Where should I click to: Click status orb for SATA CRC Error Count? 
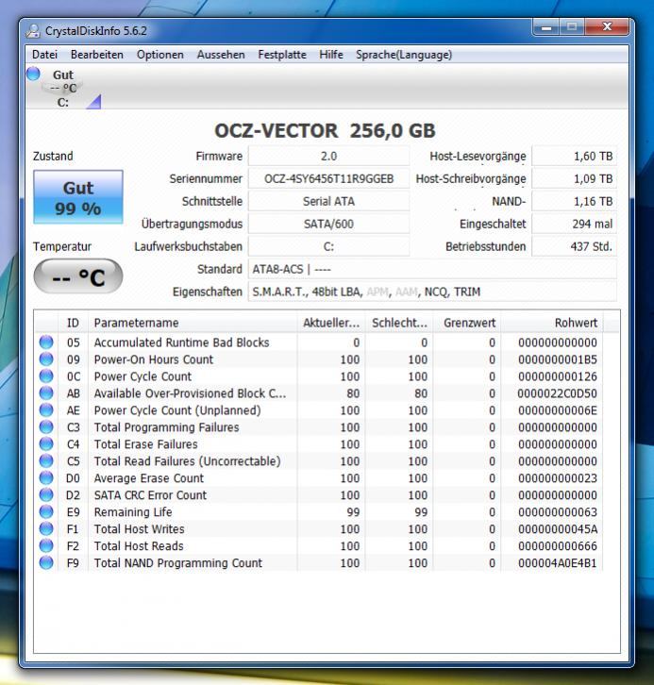pos(46,495)
